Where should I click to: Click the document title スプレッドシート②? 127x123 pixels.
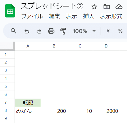pos(52,6)
